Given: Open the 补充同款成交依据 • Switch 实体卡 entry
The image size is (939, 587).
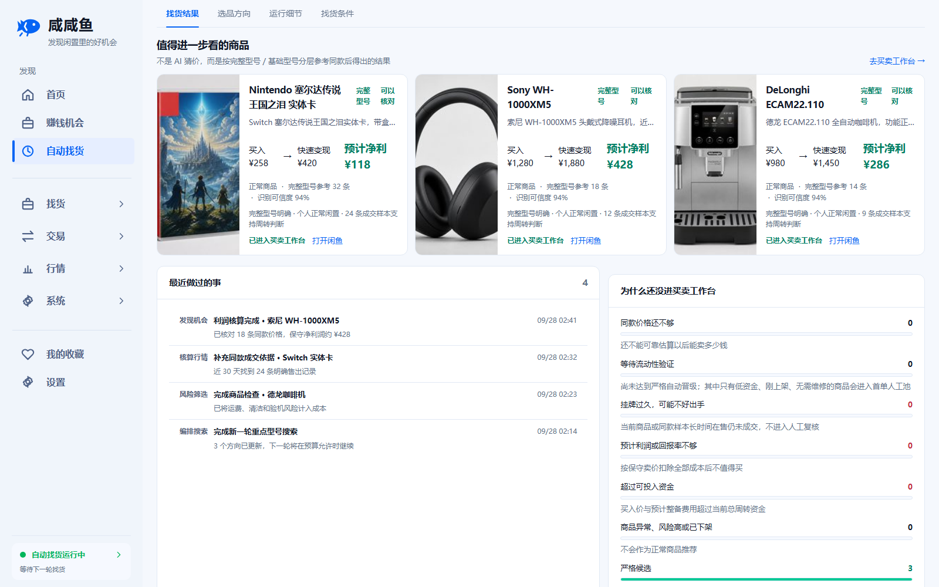Looking at the screenshot, I should [378, 364].
